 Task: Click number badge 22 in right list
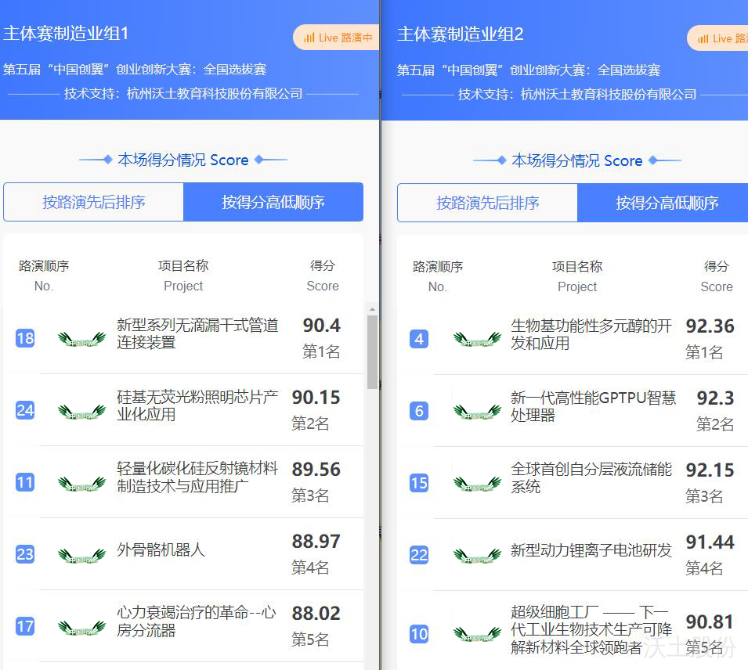pyautogui.click(x=419, y=555)
